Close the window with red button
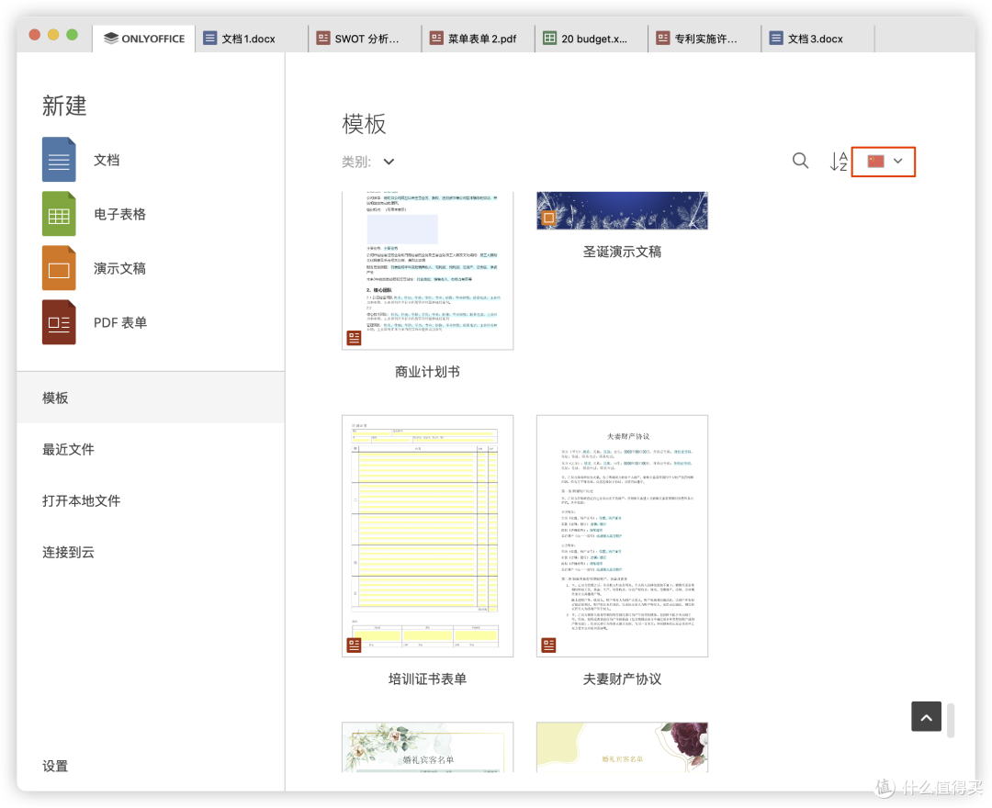Viewport: 992px width, 808px height. point(35,35)
